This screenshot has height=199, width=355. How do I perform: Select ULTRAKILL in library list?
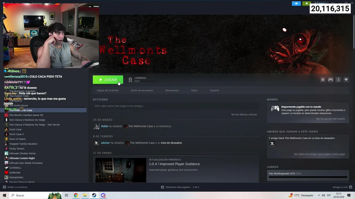coord(15,168)
